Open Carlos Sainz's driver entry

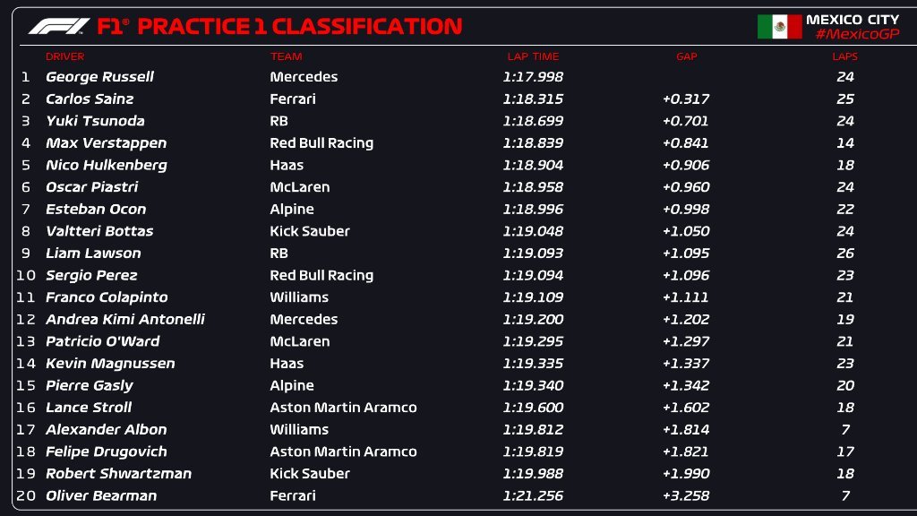tap(90, 99)
